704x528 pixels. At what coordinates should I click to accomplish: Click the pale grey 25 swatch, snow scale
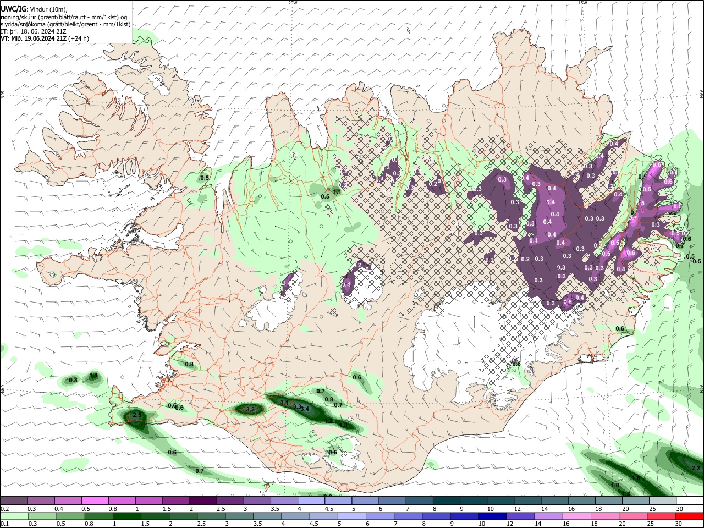coord(663,501)
